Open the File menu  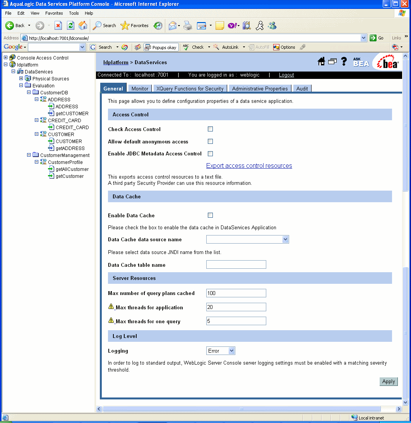(8, 13)
